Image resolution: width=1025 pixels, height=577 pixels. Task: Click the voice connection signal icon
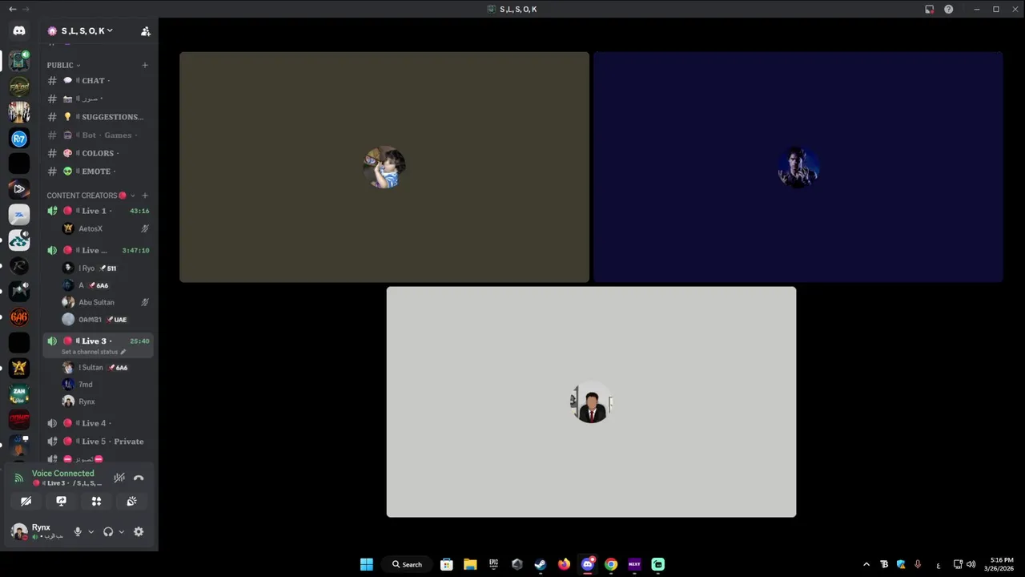[19, 478]
